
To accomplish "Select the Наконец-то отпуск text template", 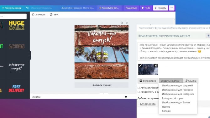I will click(16, 67).
